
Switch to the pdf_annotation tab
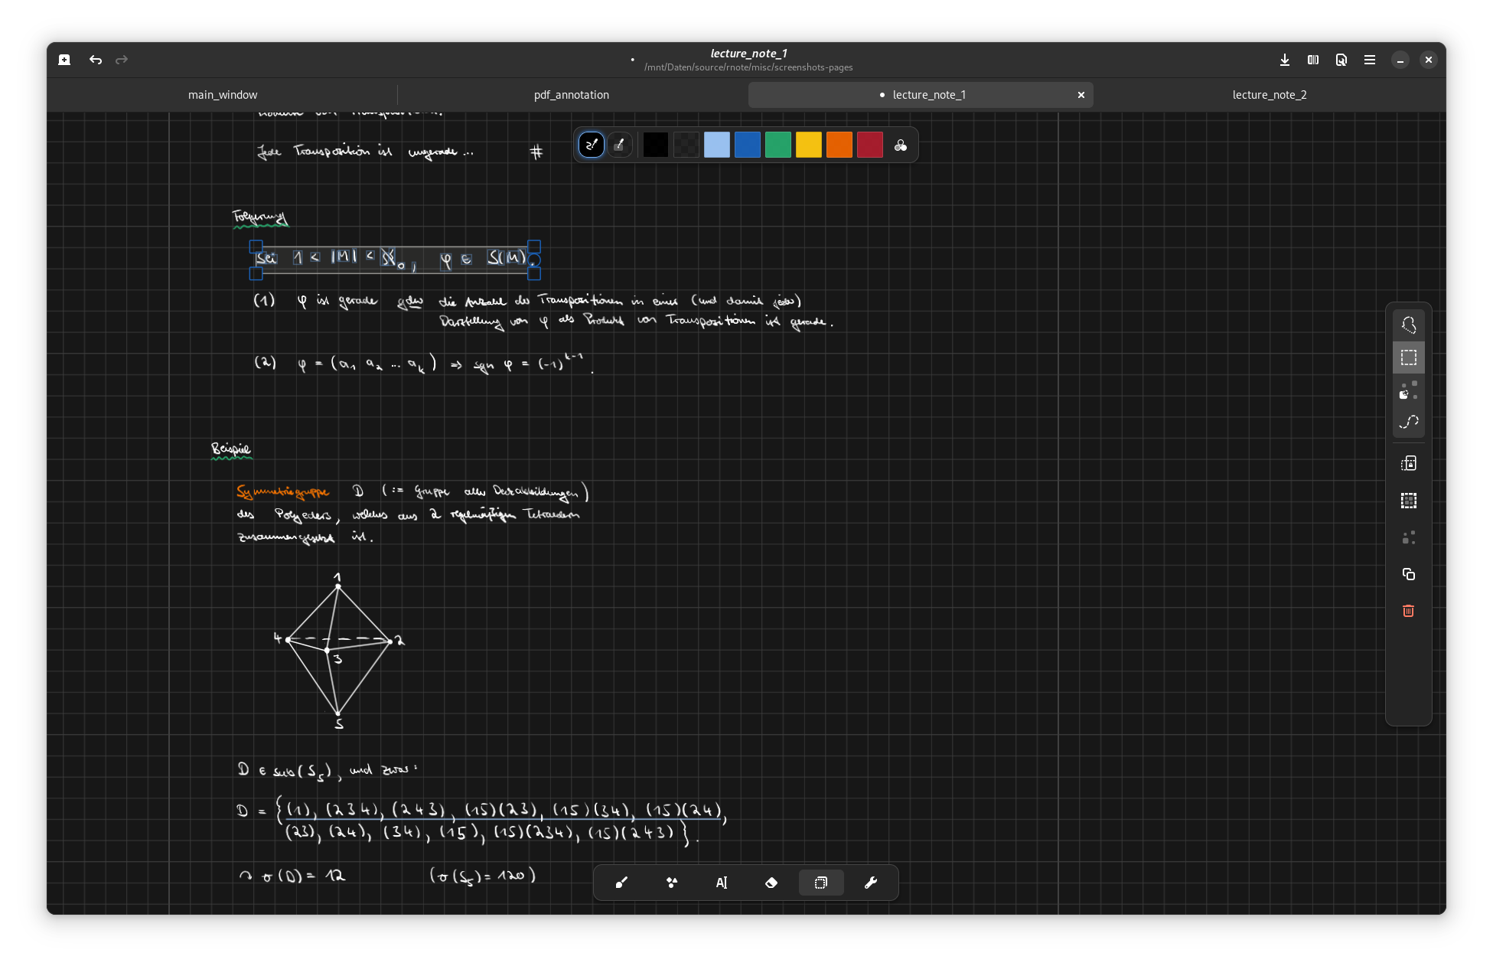[x=571, y=95]
